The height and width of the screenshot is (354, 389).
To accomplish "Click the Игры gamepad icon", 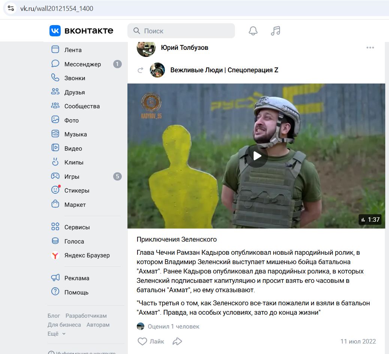I will click(x=55, y=176).
